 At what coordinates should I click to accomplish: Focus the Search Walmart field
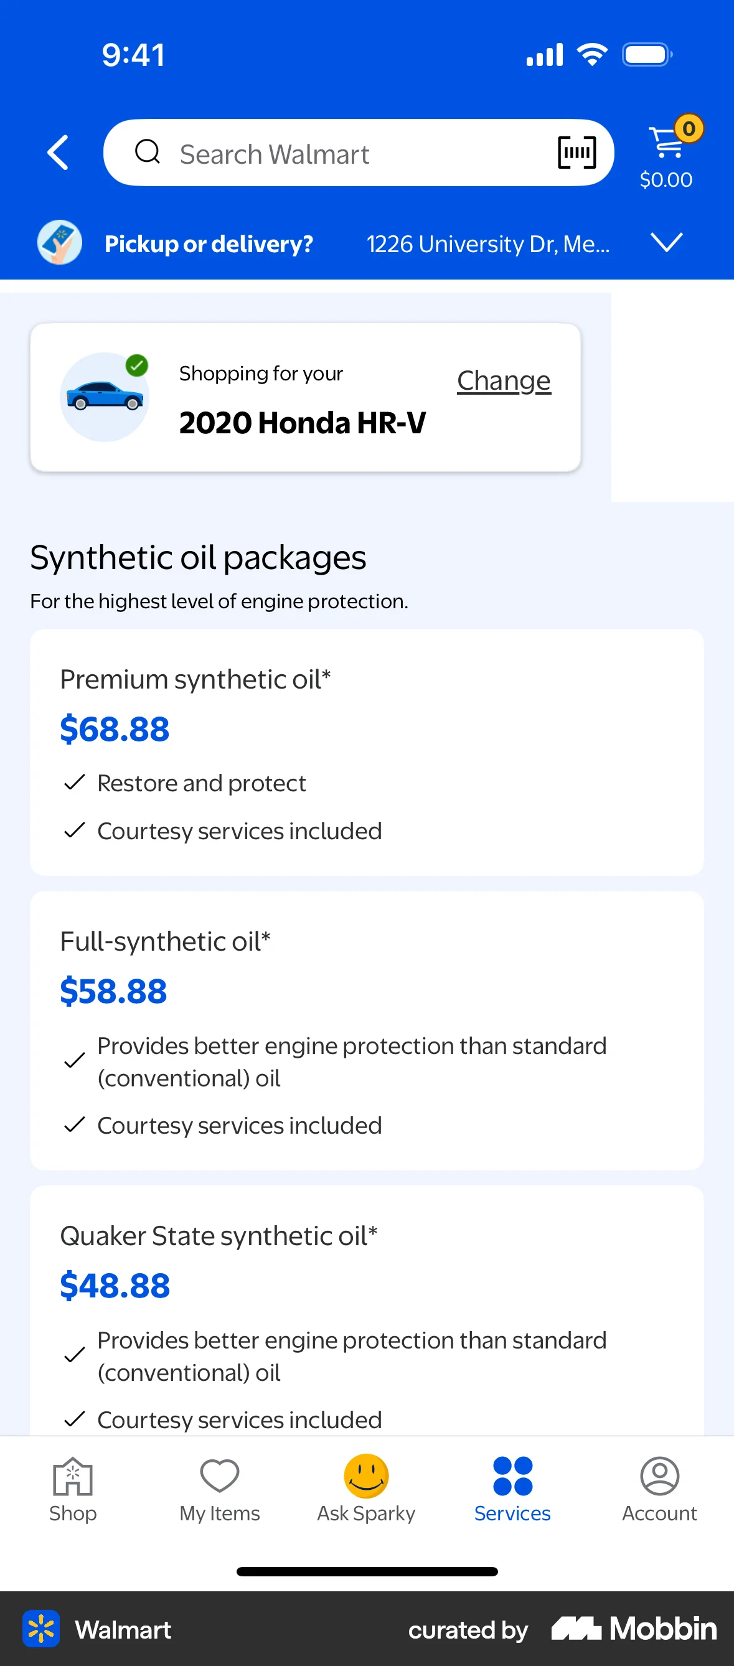point(349,154)
